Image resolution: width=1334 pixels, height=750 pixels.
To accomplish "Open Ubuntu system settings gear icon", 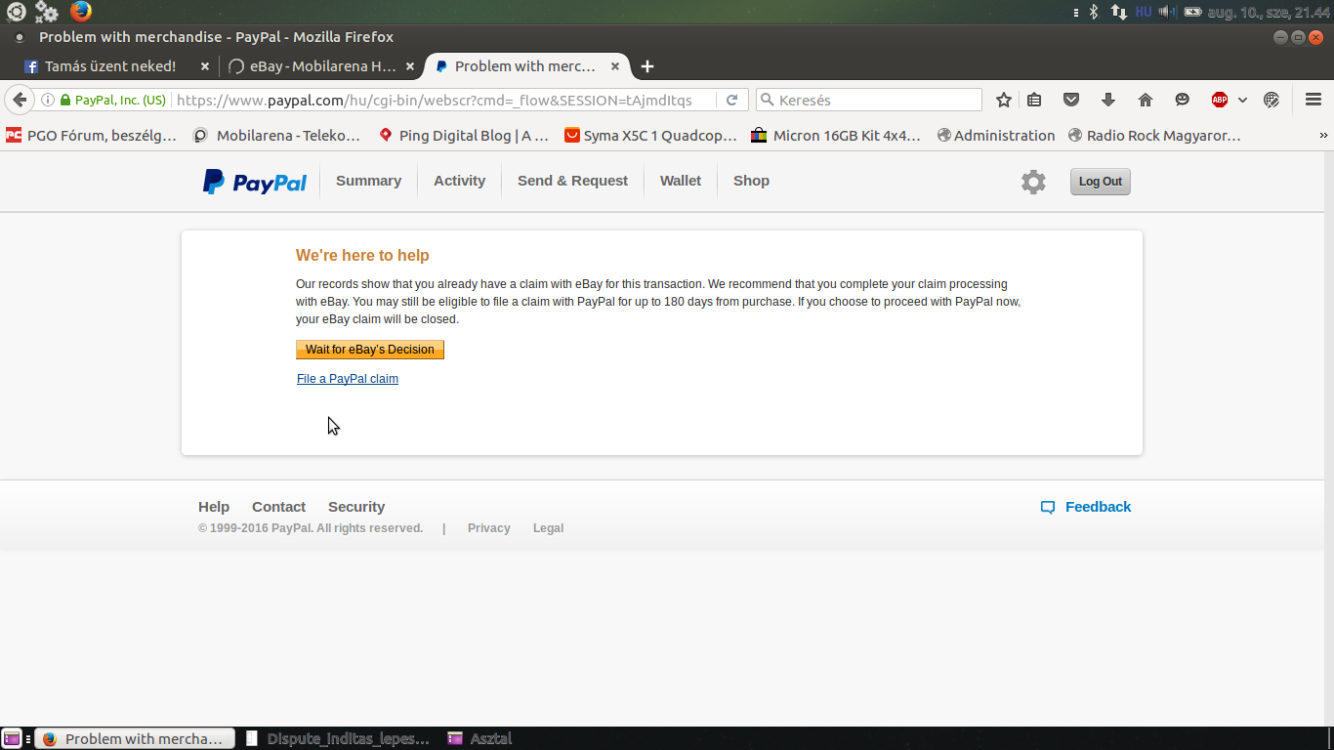I will 46,12.
